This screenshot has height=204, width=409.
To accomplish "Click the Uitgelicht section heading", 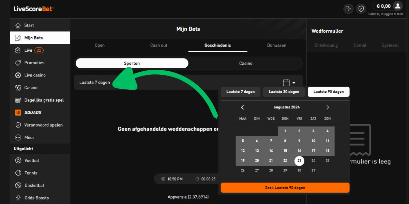I will 24,149.
